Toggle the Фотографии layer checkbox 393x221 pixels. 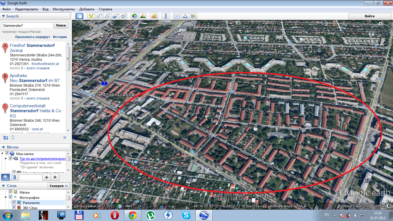pos(10,197)
